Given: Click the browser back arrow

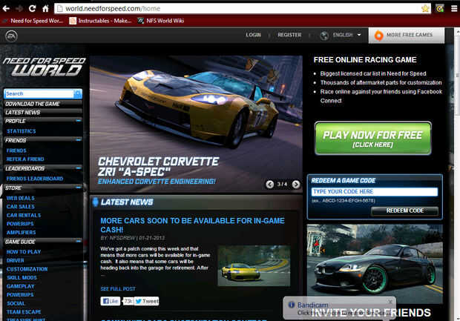Looking at the screenshot, I should click(6, 8).
